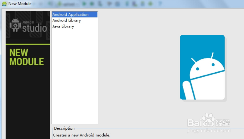This screenshot has height=139, width=244.
Task: Click the description text 'Creates a new Android module.'
Action: tap(81, 135)
